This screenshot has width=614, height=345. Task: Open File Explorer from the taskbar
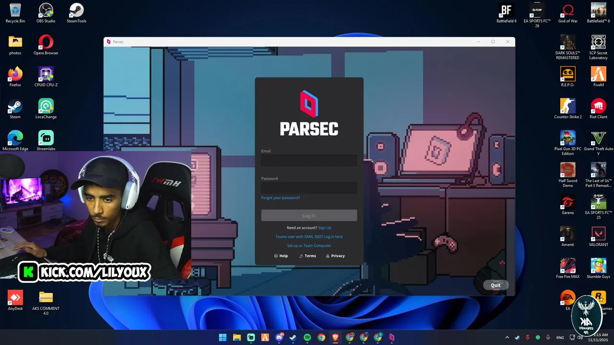pyautogui.click(x=236, y=337)
